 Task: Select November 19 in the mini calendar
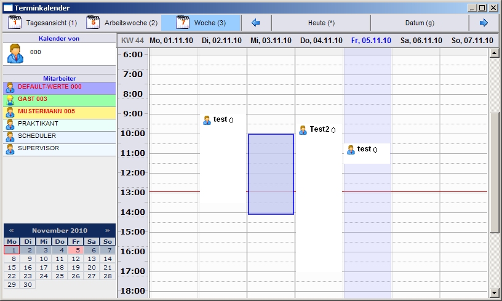click(x=76, y=268)
